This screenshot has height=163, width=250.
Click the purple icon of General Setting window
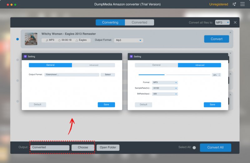pos(25,57)
